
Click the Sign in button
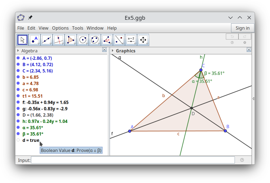[x=242, y=28]
